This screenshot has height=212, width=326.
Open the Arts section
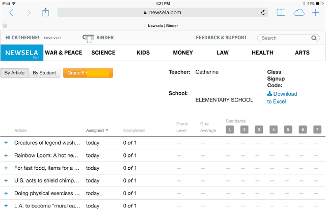click(x=302, y=52)
